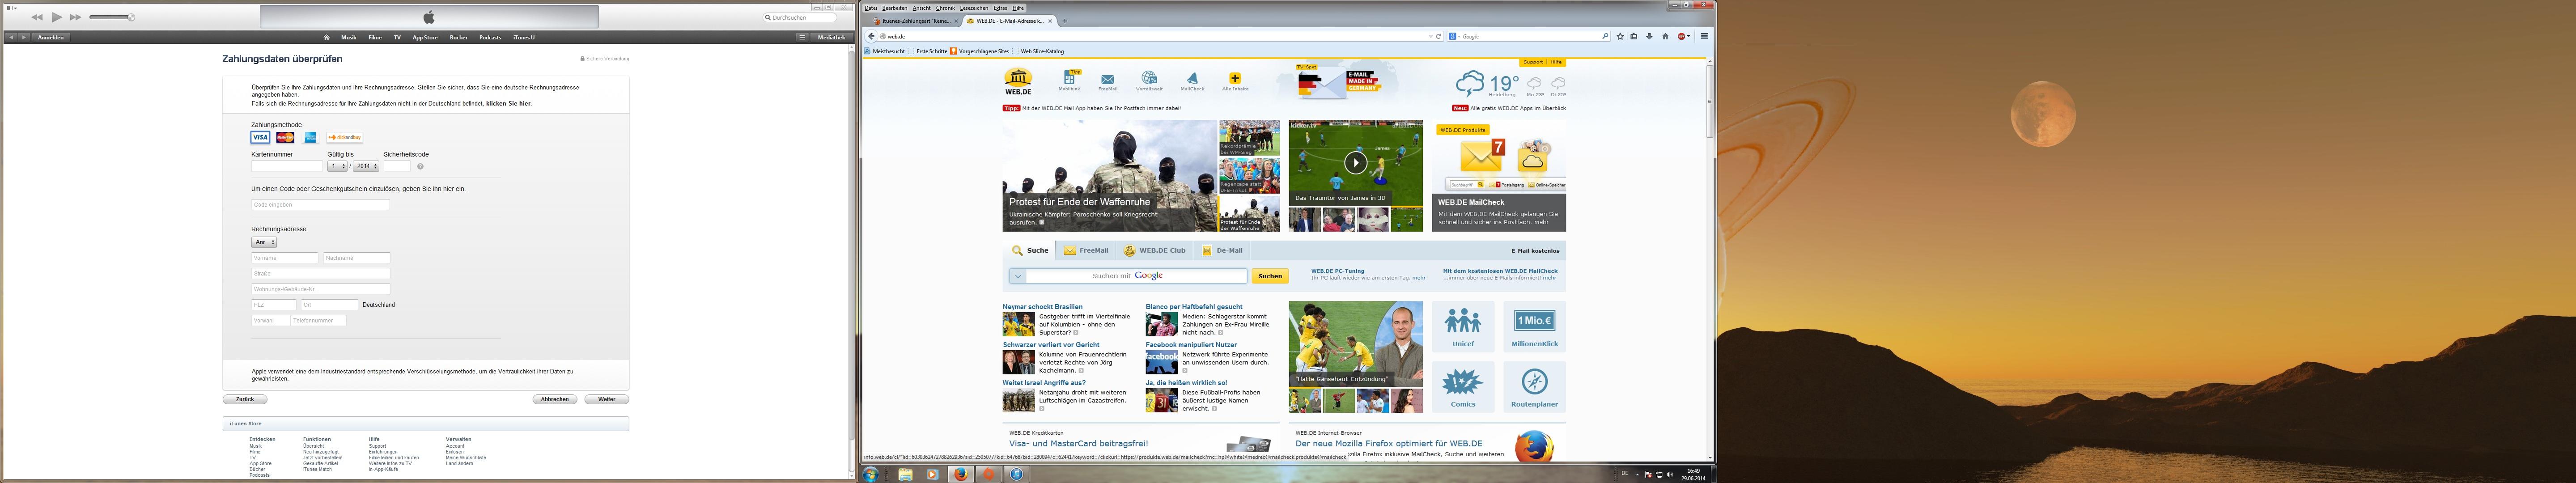
Task: Open the expiry year 2014 dropdown
Action: 366,166
